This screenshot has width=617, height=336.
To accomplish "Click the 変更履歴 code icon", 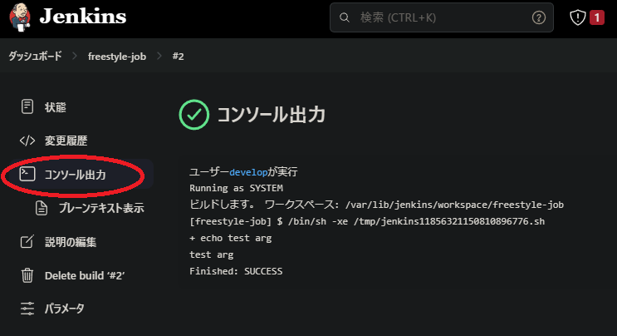I will 27,141.
